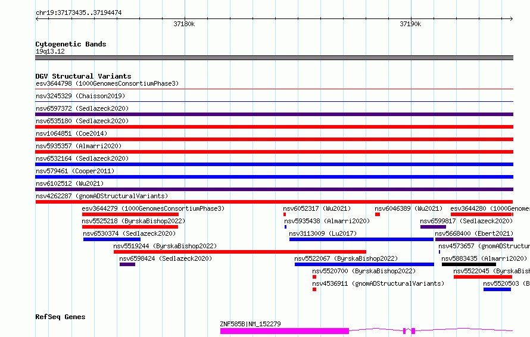Click the blue nsv6532164 Sedlazeck2020 bar
The width and height of the screenshot is (530, 337).
coord(274,164)
